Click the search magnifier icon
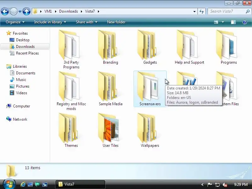 [x=248, y=11]
